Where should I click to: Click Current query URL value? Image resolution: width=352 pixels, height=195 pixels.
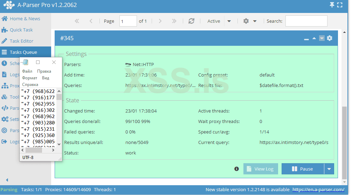click(294, 142)
